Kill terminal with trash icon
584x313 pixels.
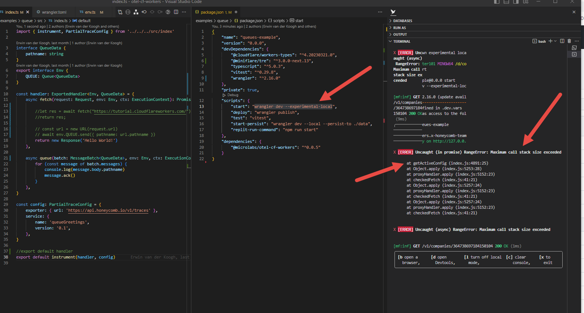click(x=569, y=41)
